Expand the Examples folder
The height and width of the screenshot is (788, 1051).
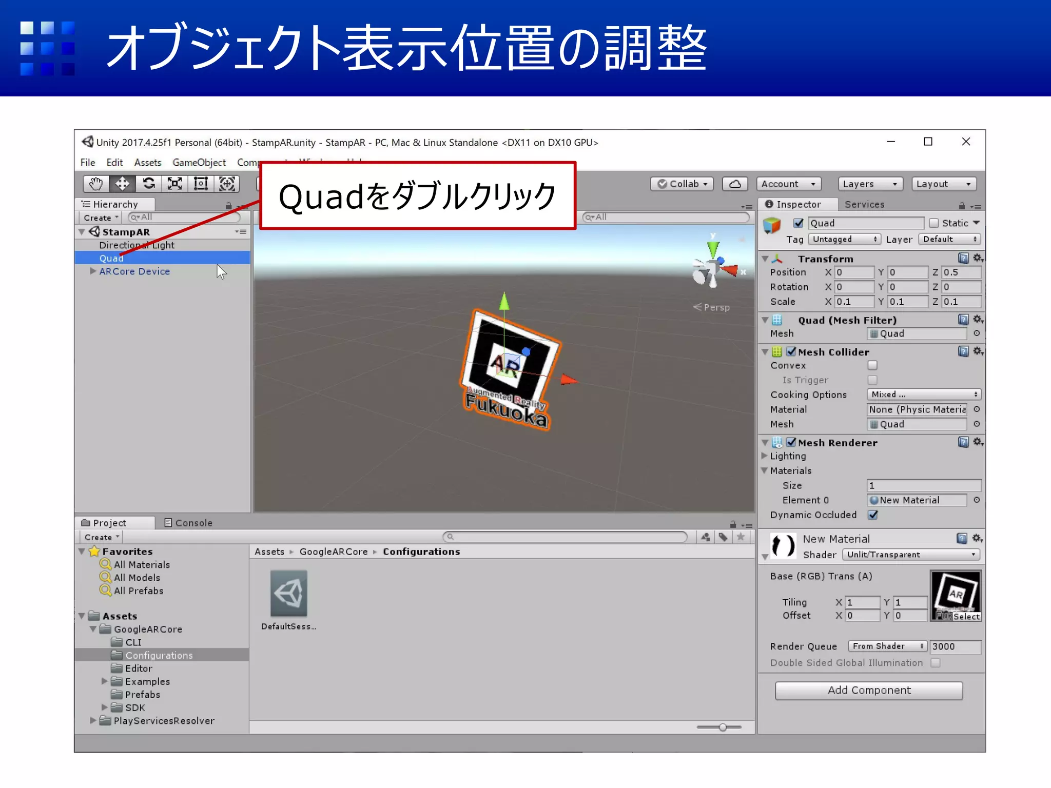click(104, 681)
